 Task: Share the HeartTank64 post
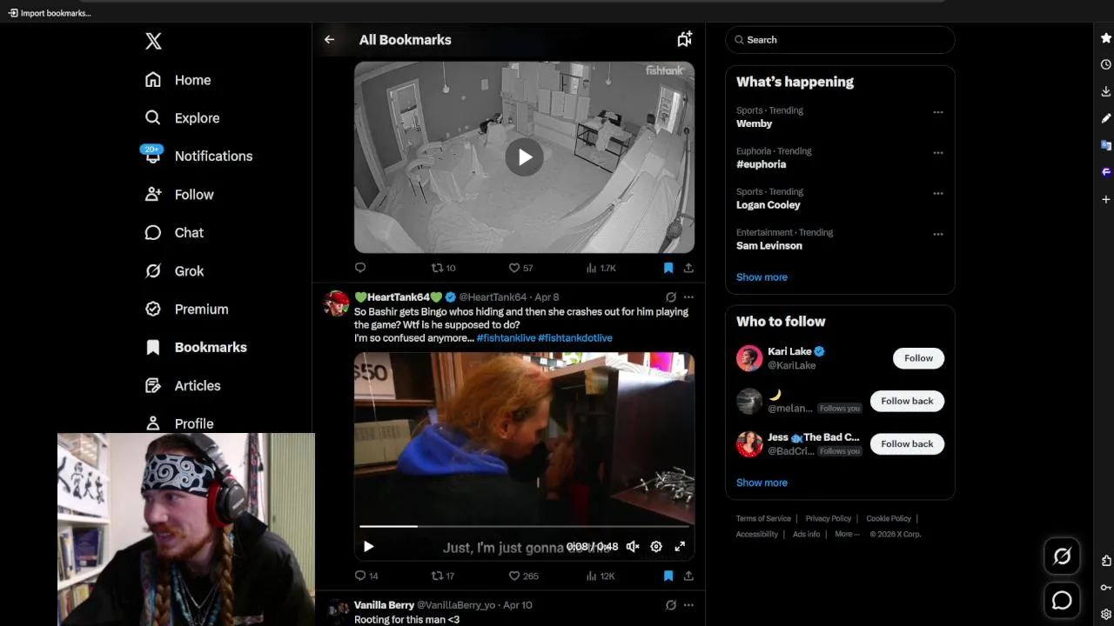coord(688,576)
